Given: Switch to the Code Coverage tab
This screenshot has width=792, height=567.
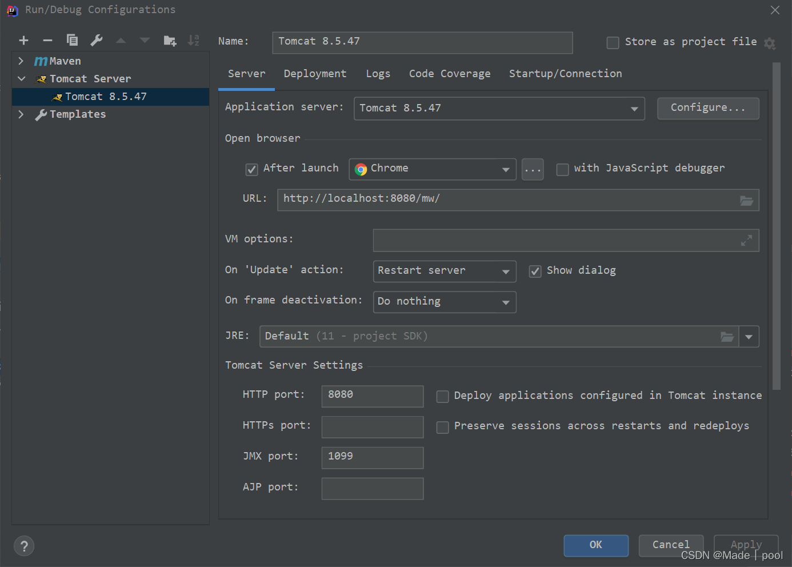Looking at the screenshot, I should pos(450,74).
